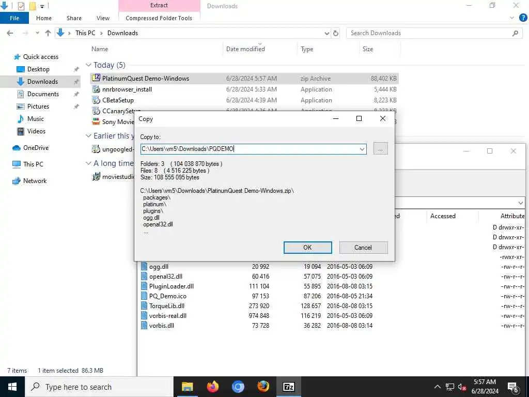Refresh the Downloads folder
The image size is (529, 397).
336,33
